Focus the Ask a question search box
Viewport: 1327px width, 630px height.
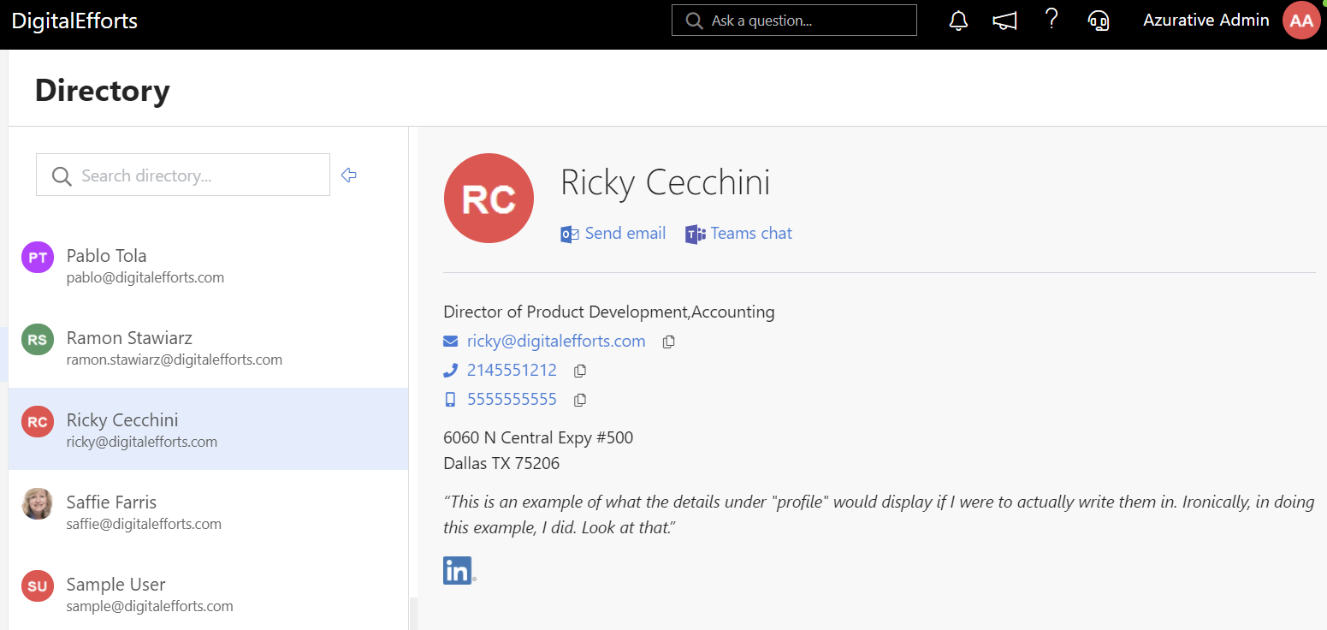[x=804, y=21]
